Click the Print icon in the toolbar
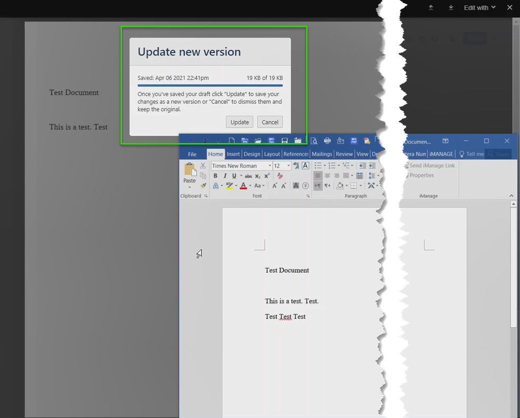The height and width of the screenshot is (418, 520). click(x=327, y=141)
